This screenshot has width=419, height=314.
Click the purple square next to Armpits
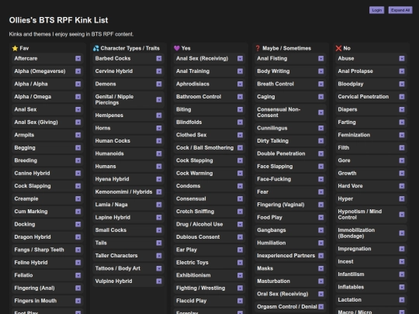78,135
